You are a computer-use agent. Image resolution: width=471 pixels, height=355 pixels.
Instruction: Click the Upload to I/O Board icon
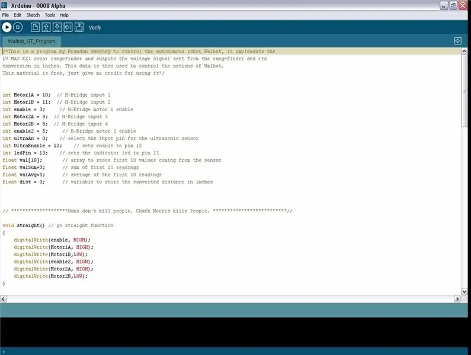pyautogui.click(x=68, y=27)
